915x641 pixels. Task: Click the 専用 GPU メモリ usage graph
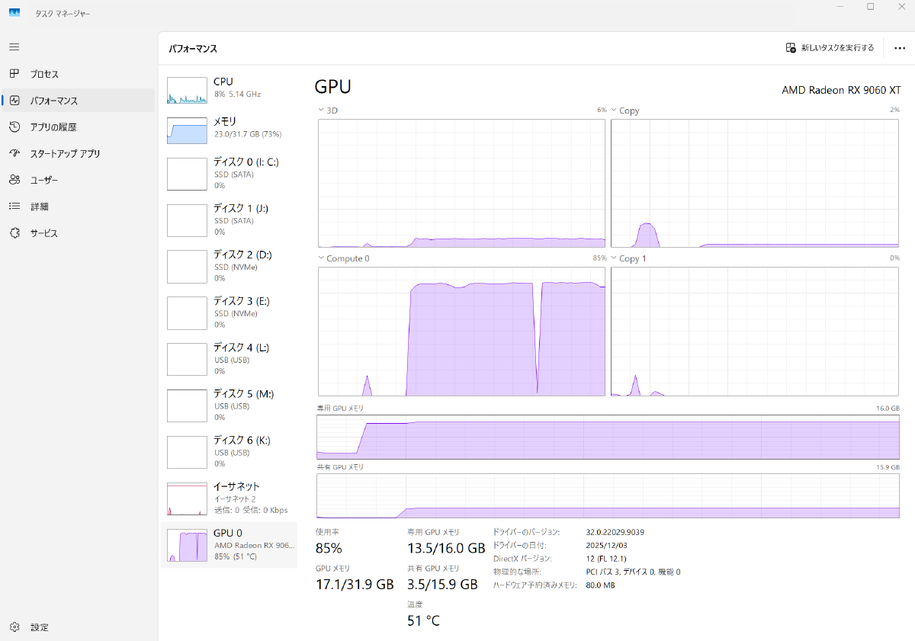pyautogui.click(x=608, y=438)
